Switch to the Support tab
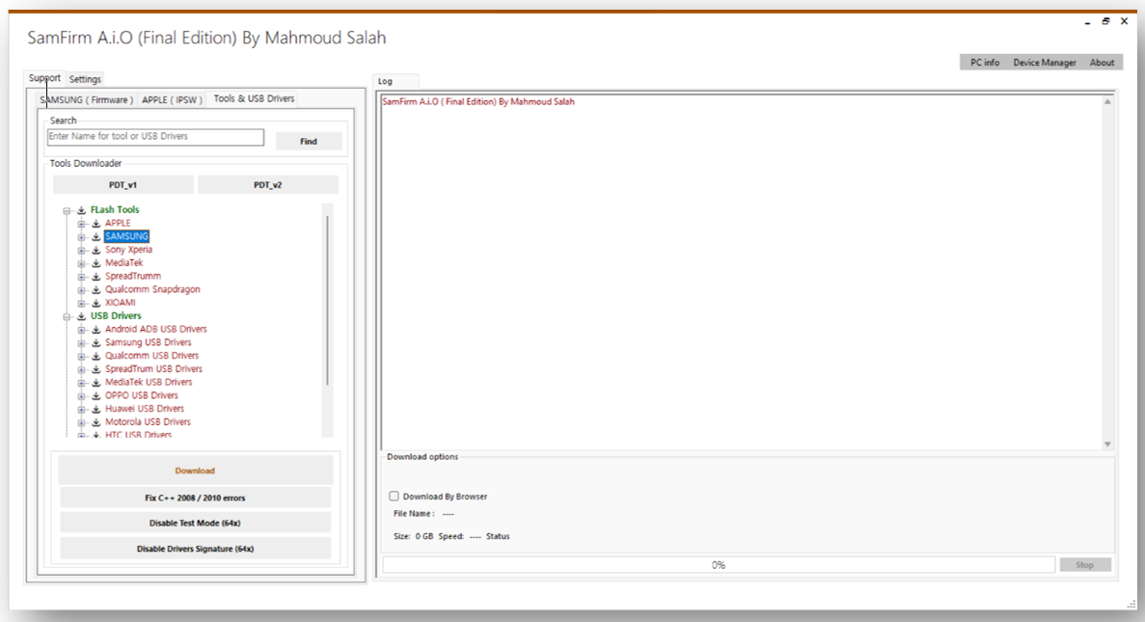This screenshot has height=622, width=1145. point(44,78)
